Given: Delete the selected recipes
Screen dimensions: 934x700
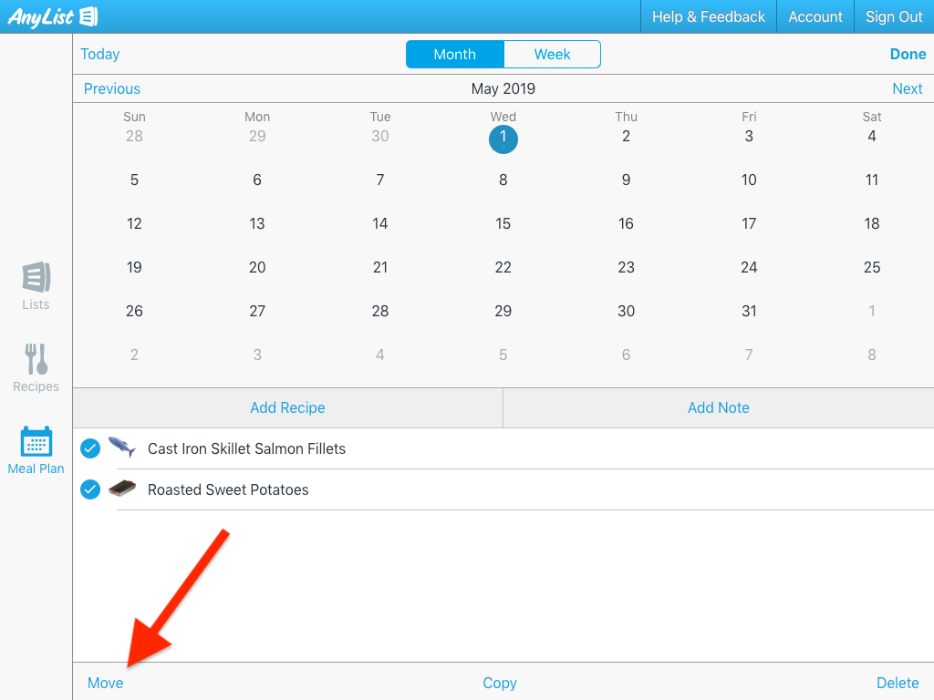Looking at the screenshot, I should [898, 683].
